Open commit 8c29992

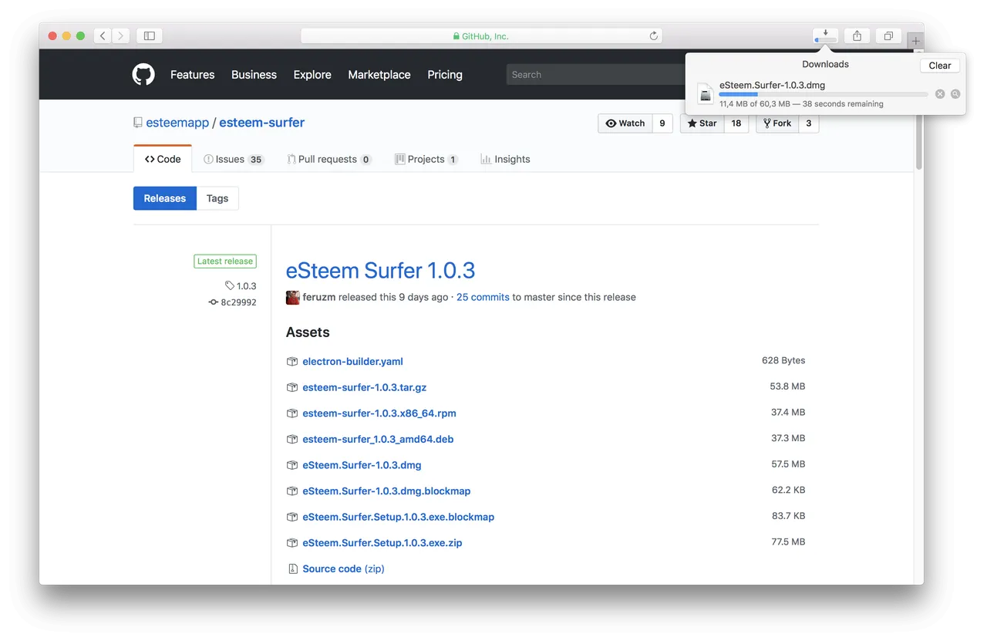pyautogui.click(x=233, y=302)
